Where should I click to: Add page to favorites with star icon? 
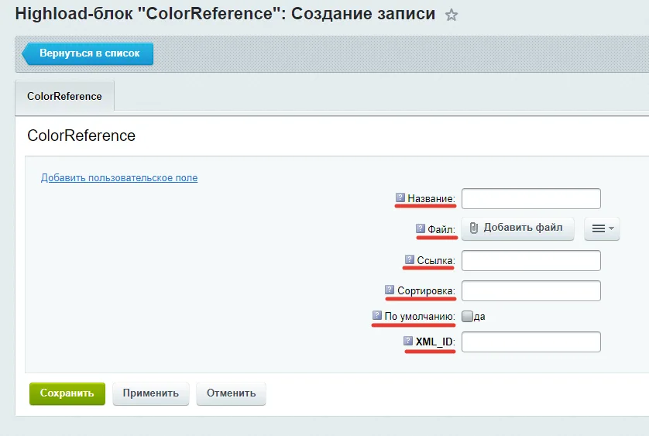452,15
